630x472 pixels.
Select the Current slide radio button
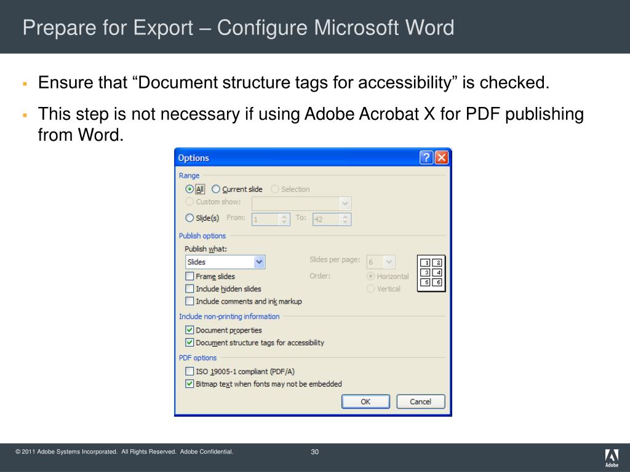(216, 189)
